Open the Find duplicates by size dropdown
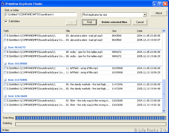Viewport: 169px width, 133px height. point(145,14)
